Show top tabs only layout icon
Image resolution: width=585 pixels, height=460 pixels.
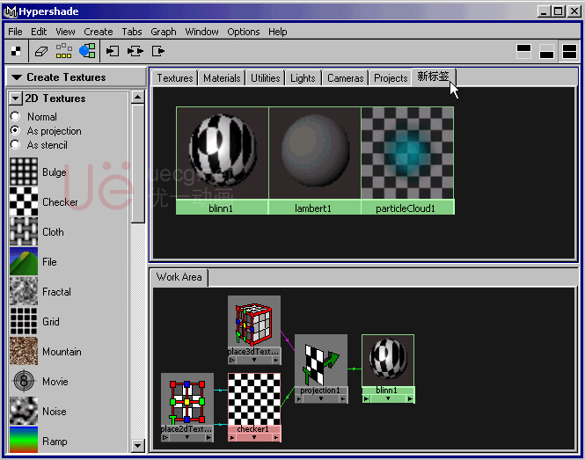[x=523, y=52]
